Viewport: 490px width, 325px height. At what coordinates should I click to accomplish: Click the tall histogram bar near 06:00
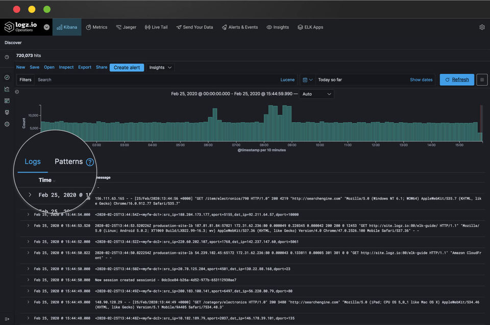[215, 125]
